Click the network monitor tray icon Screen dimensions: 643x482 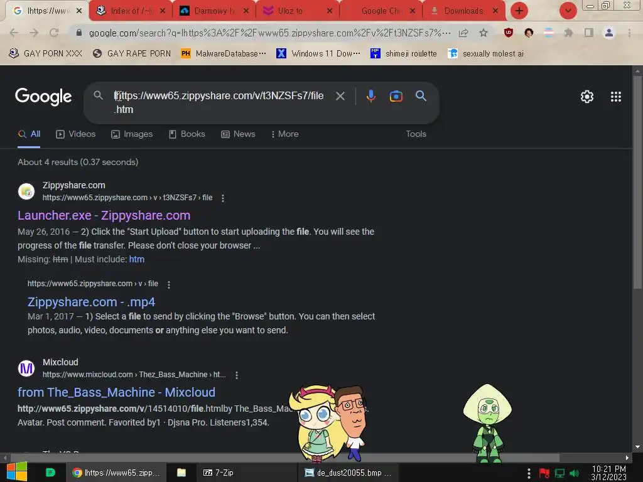click(x=559, y=473)
